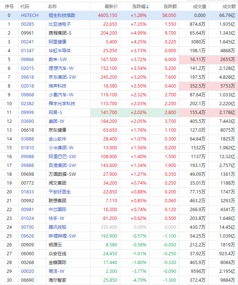Viewport: 238px width, 285px height.
Task: Open the 美团-W stock link
Action: (x=56, y=121)
